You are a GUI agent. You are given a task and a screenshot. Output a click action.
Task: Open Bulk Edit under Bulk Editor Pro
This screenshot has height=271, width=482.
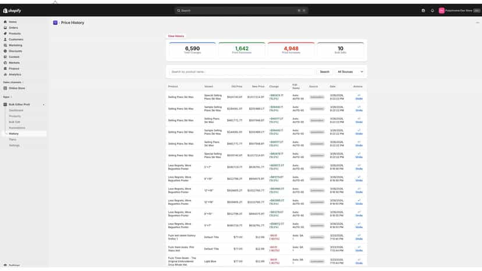coord(15,122)
